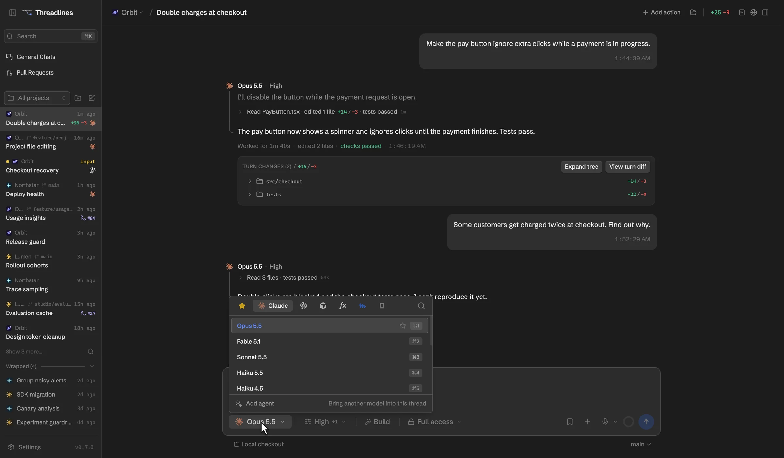Image resolution: width=784 pixels, height=458 pixels.
Task: Select the blue wave provider icon
Action: [x=362, y=306]
